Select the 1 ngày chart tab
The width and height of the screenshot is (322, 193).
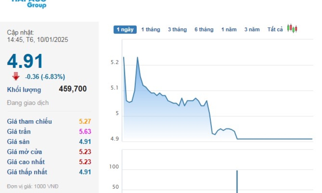coord(125,29)
